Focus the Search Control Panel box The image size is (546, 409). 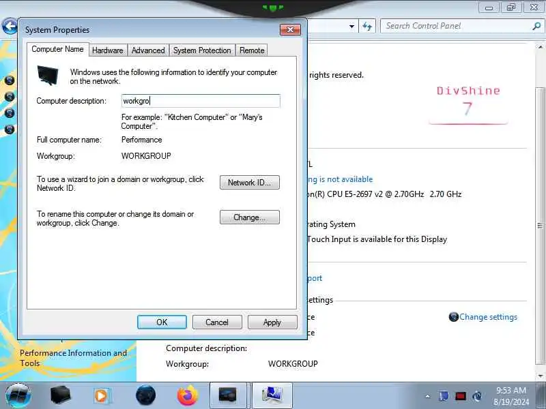(x=456, y=26)
